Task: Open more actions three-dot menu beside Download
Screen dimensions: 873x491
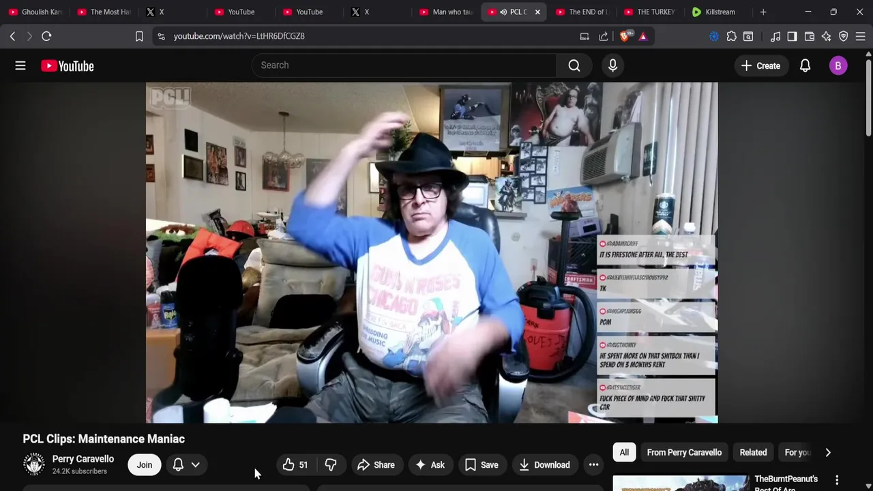Action: (593, 465)
